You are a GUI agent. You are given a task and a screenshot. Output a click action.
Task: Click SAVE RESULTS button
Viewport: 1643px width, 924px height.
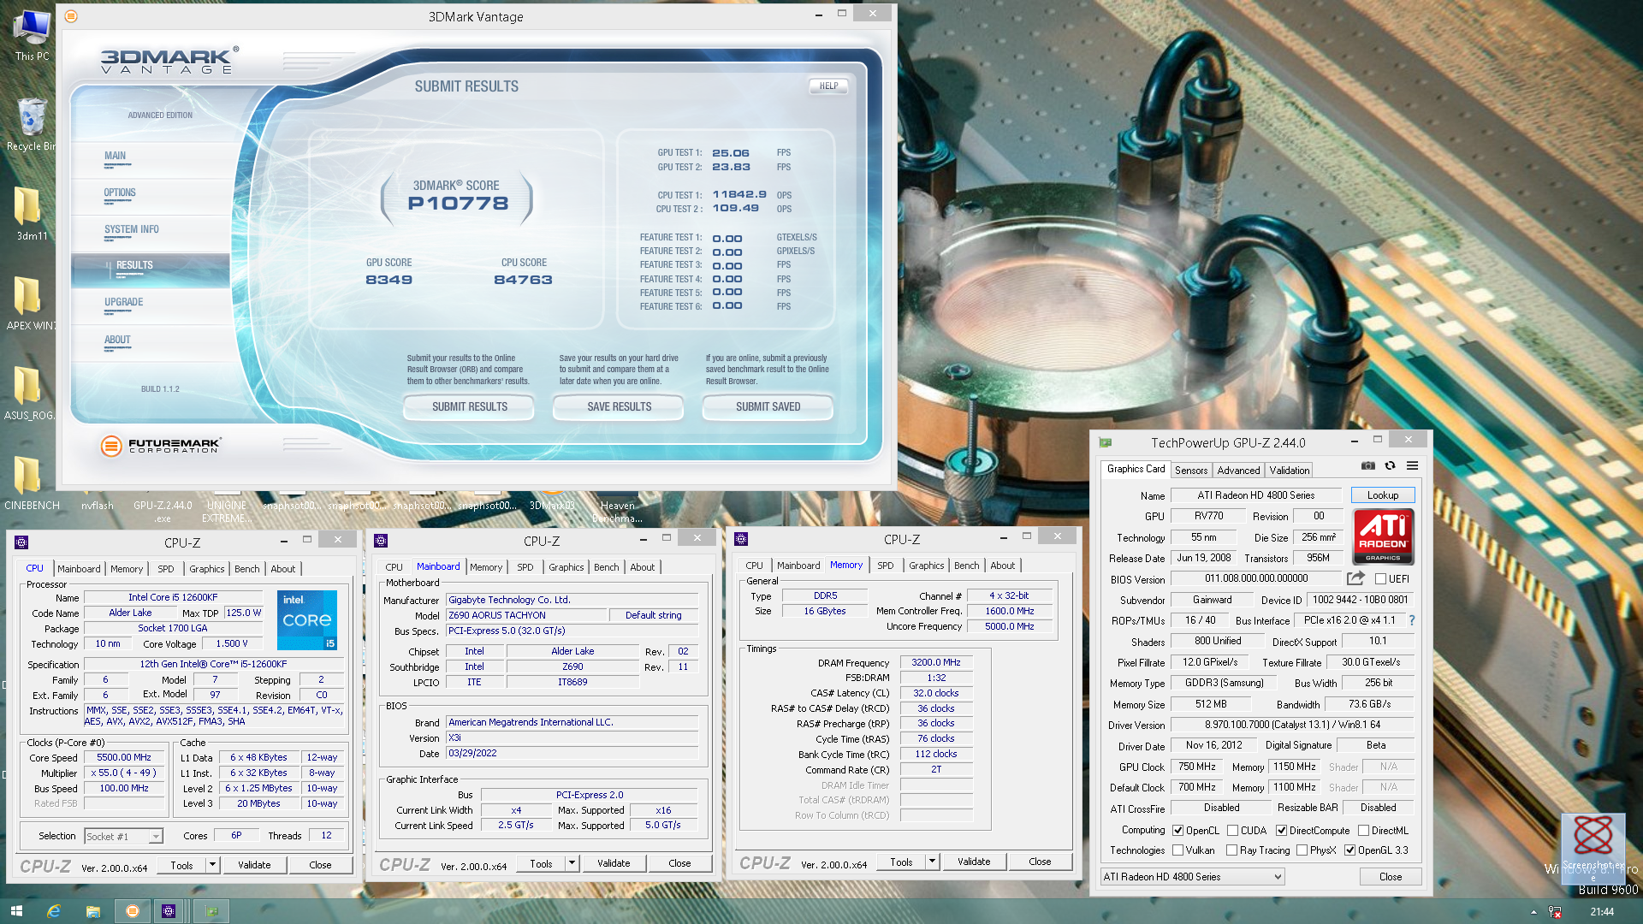click(x=619, y=407)
